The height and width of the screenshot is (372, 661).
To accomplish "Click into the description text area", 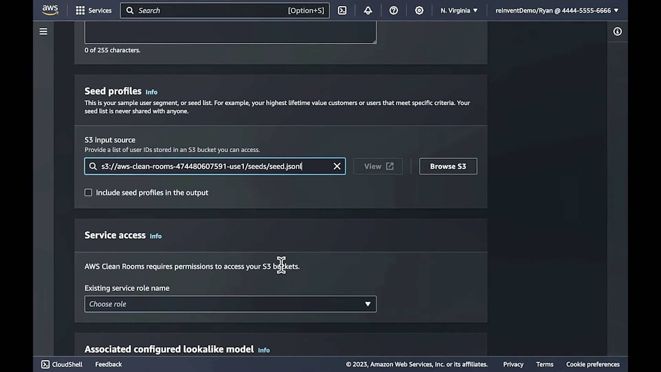I will point(230,32).
